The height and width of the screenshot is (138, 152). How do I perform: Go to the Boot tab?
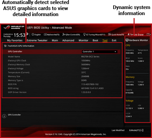click(95, 40)
